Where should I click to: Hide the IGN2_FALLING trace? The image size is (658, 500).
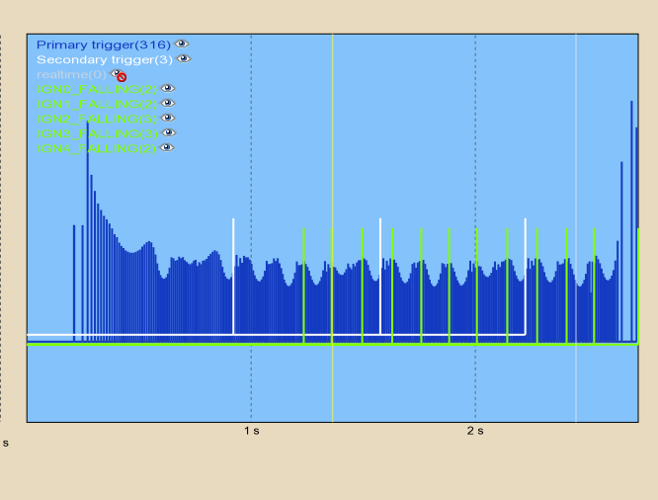tap(167, 119)
